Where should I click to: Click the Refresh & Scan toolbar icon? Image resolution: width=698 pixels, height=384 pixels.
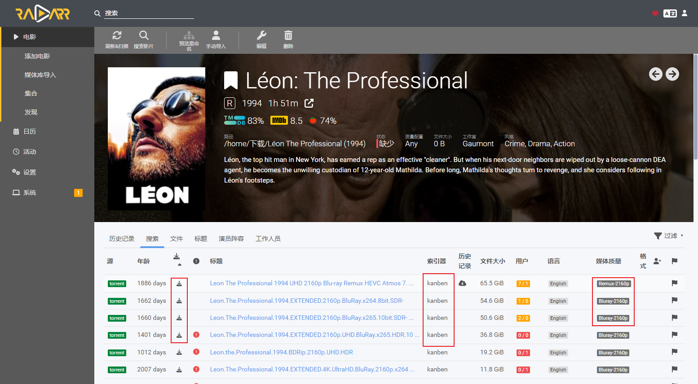coord(117,35)
